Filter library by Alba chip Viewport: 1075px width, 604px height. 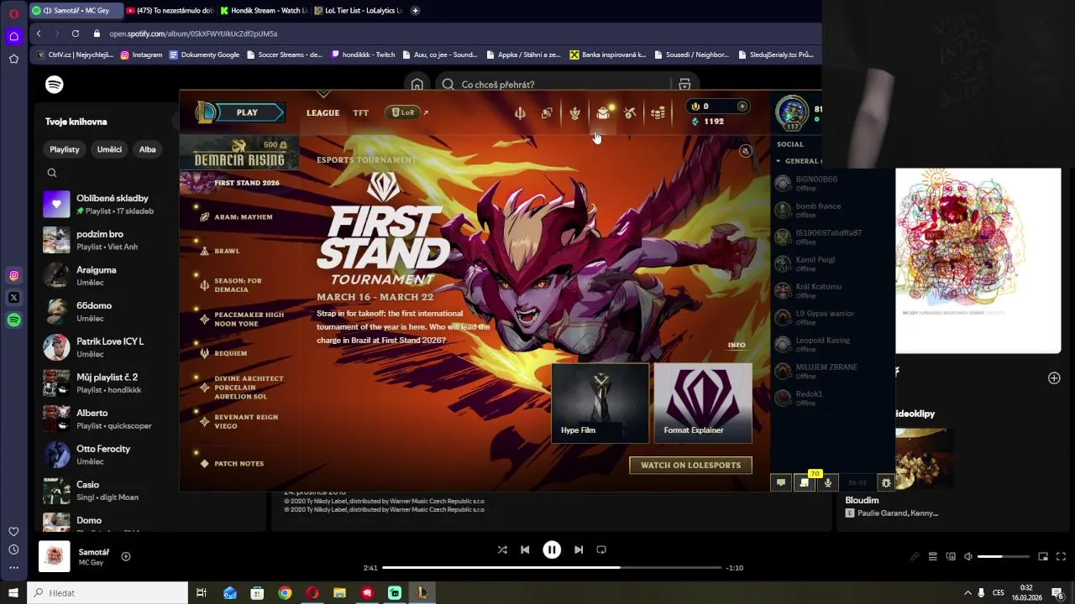click(x=148, y=149)
